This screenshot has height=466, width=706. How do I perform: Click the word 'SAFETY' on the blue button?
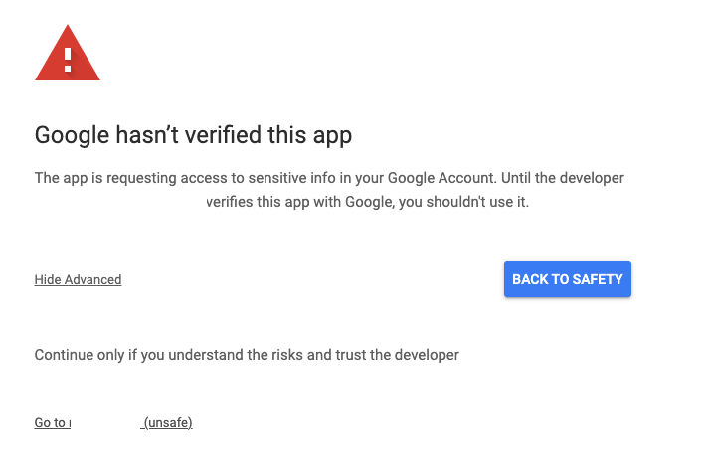pos(596,279)
